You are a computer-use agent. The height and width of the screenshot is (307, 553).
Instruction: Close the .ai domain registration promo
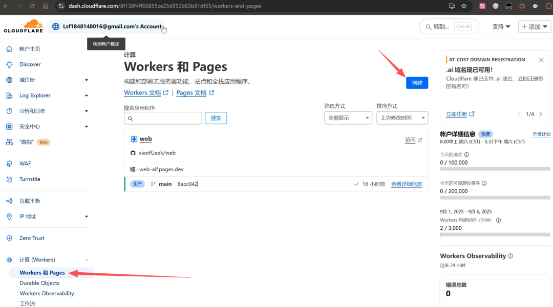point(541,60)
